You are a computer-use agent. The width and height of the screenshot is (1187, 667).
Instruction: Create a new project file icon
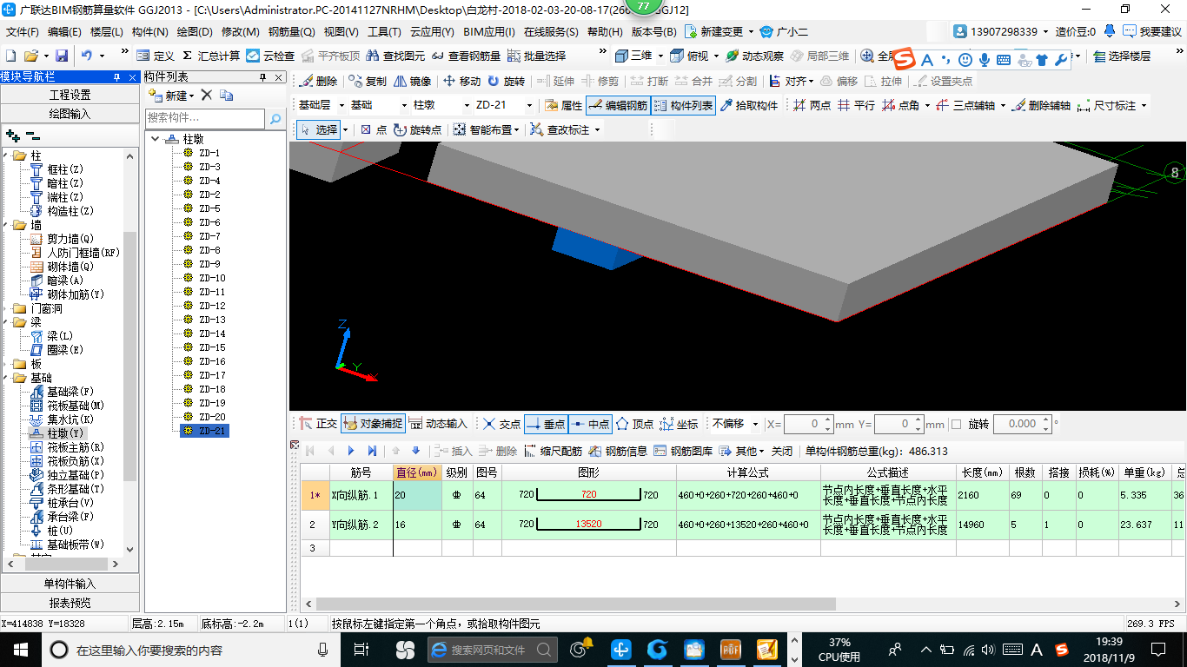pyautogui.click(x=10, y=56)
